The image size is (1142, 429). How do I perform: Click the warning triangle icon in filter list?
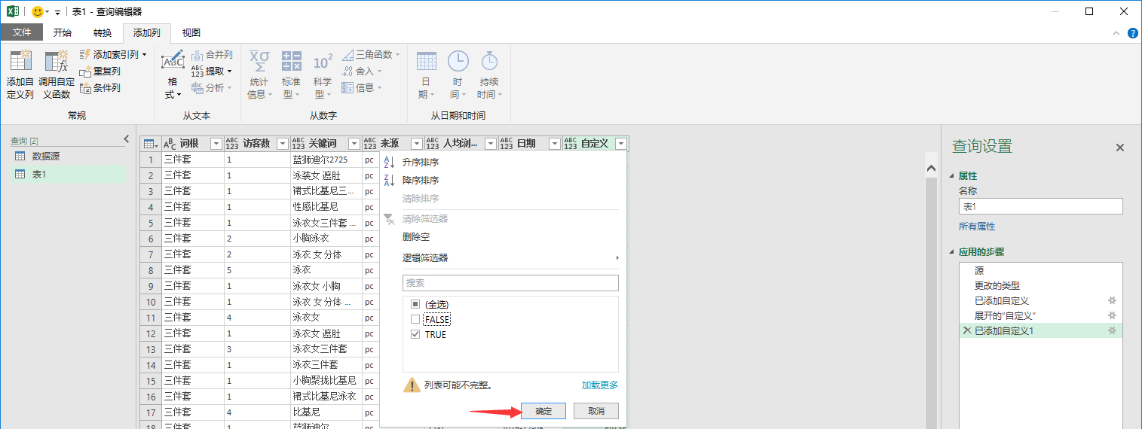[x=412, y=385]
